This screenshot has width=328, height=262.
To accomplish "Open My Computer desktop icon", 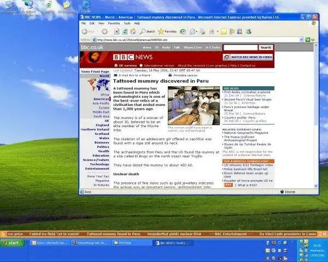I will 9,7.
